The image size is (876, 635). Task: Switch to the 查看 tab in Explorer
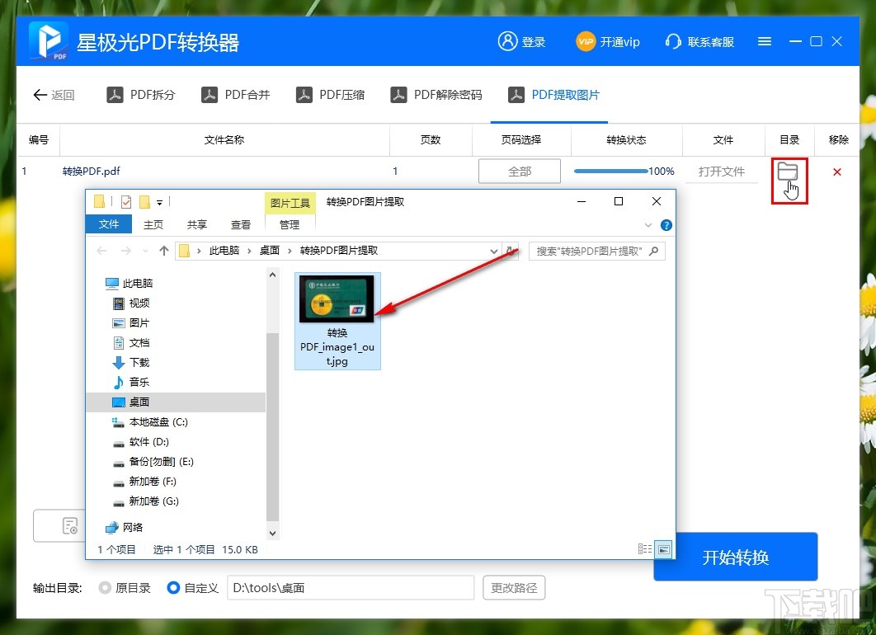(239, 223)
